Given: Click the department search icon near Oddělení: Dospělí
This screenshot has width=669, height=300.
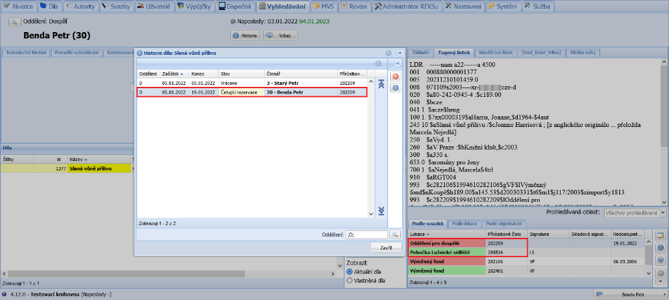Looking at the screenshot, I should (14, 22).
